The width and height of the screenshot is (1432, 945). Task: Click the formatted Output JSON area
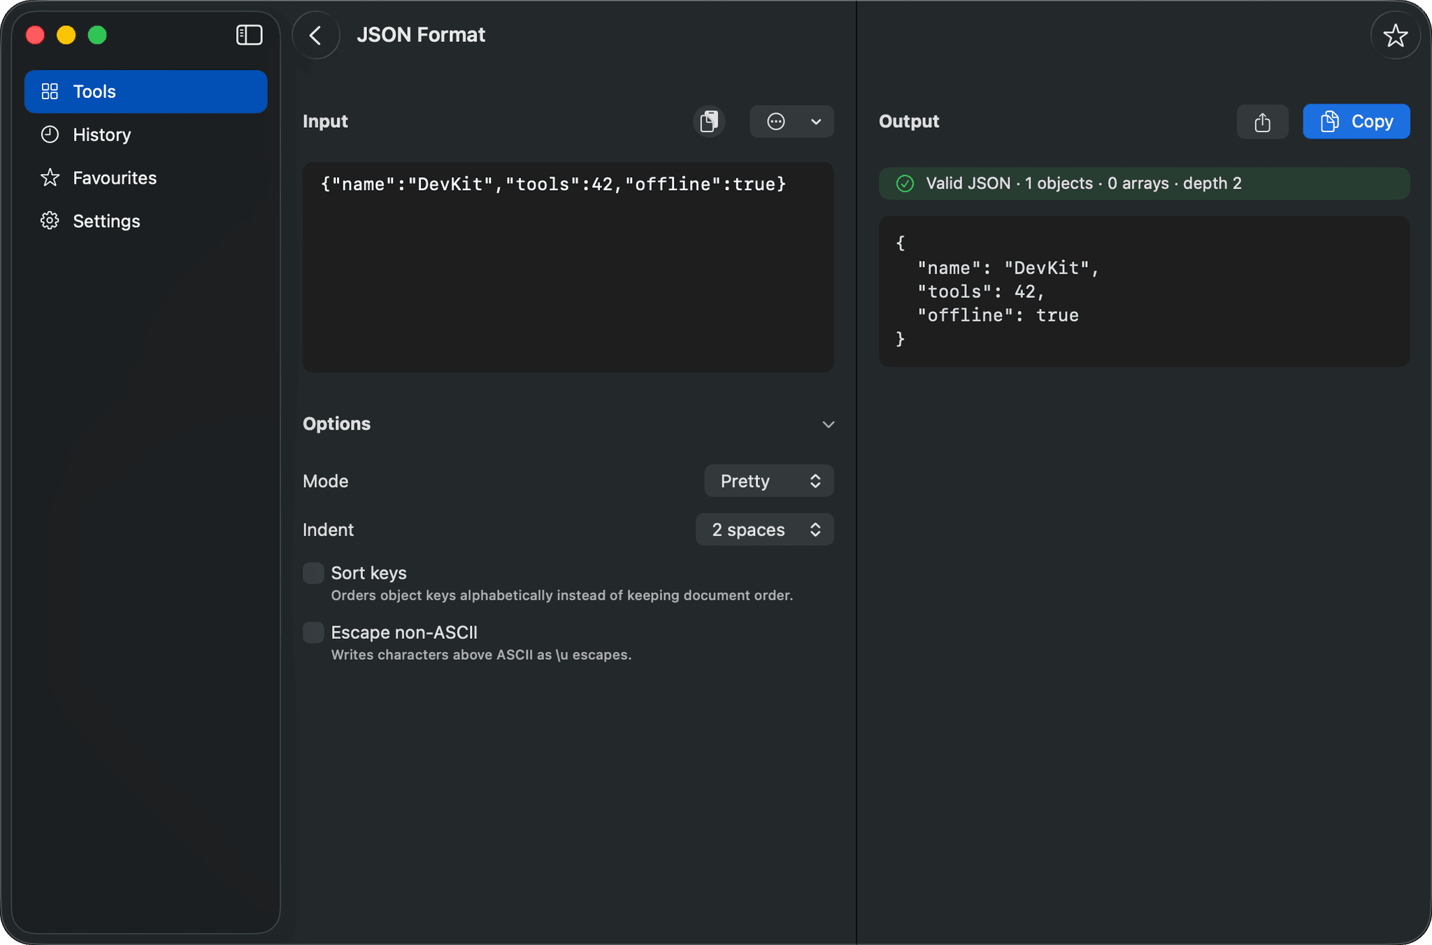tap(1144, 291)
